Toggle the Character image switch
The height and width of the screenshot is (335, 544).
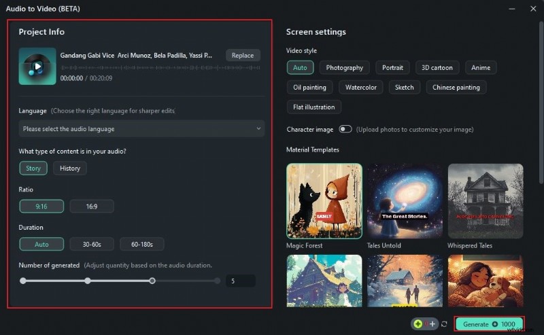coord(345,129)
